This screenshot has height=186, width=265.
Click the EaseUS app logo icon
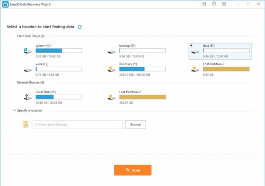click(5, 4)
